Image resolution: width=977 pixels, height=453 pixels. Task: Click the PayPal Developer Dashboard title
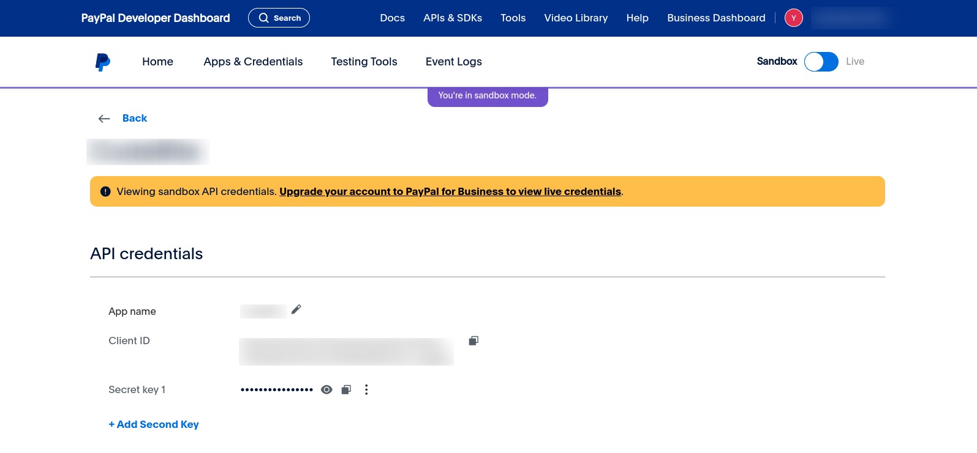coord(156,18)
